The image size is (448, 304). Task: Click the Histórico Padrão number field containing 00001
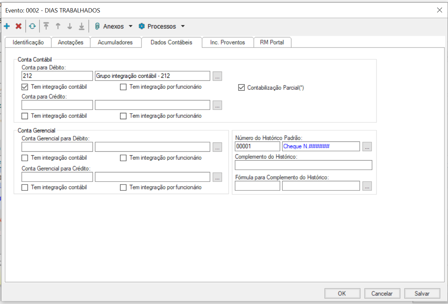[x=258, y=146]
